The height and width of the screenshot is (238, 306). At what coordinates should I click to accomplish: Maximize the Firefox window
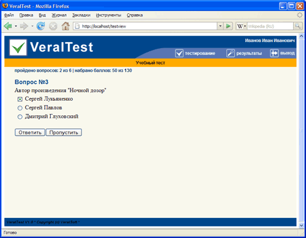291,6
